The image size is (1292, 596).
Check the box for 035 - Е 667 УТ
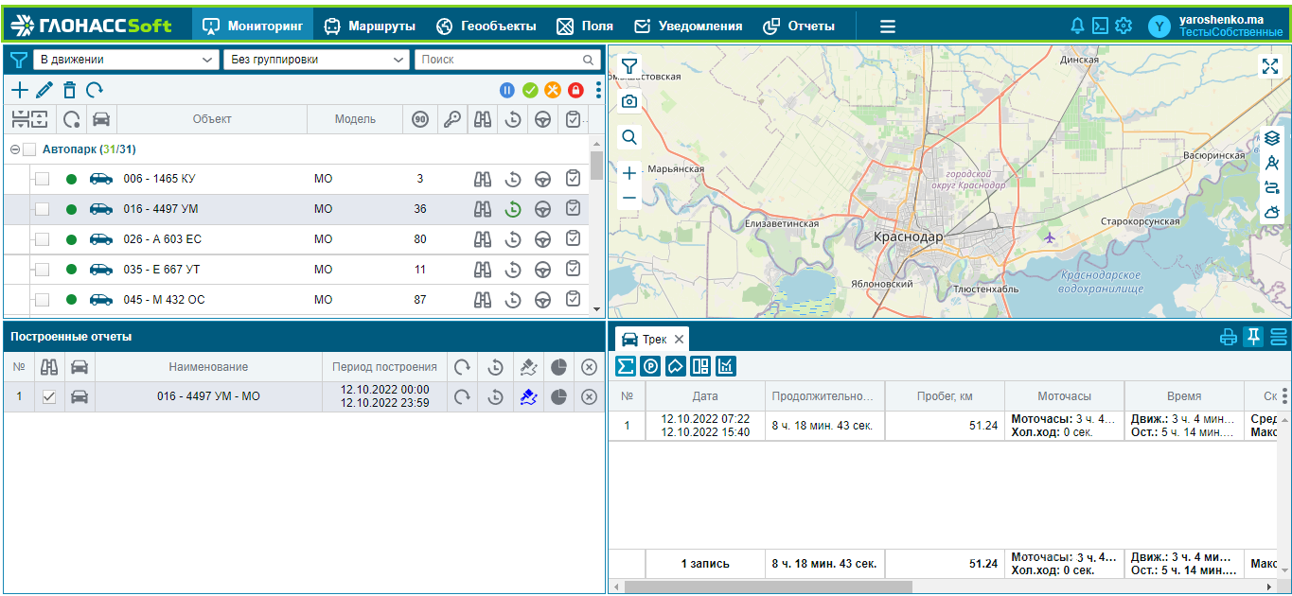coord(42,270)
